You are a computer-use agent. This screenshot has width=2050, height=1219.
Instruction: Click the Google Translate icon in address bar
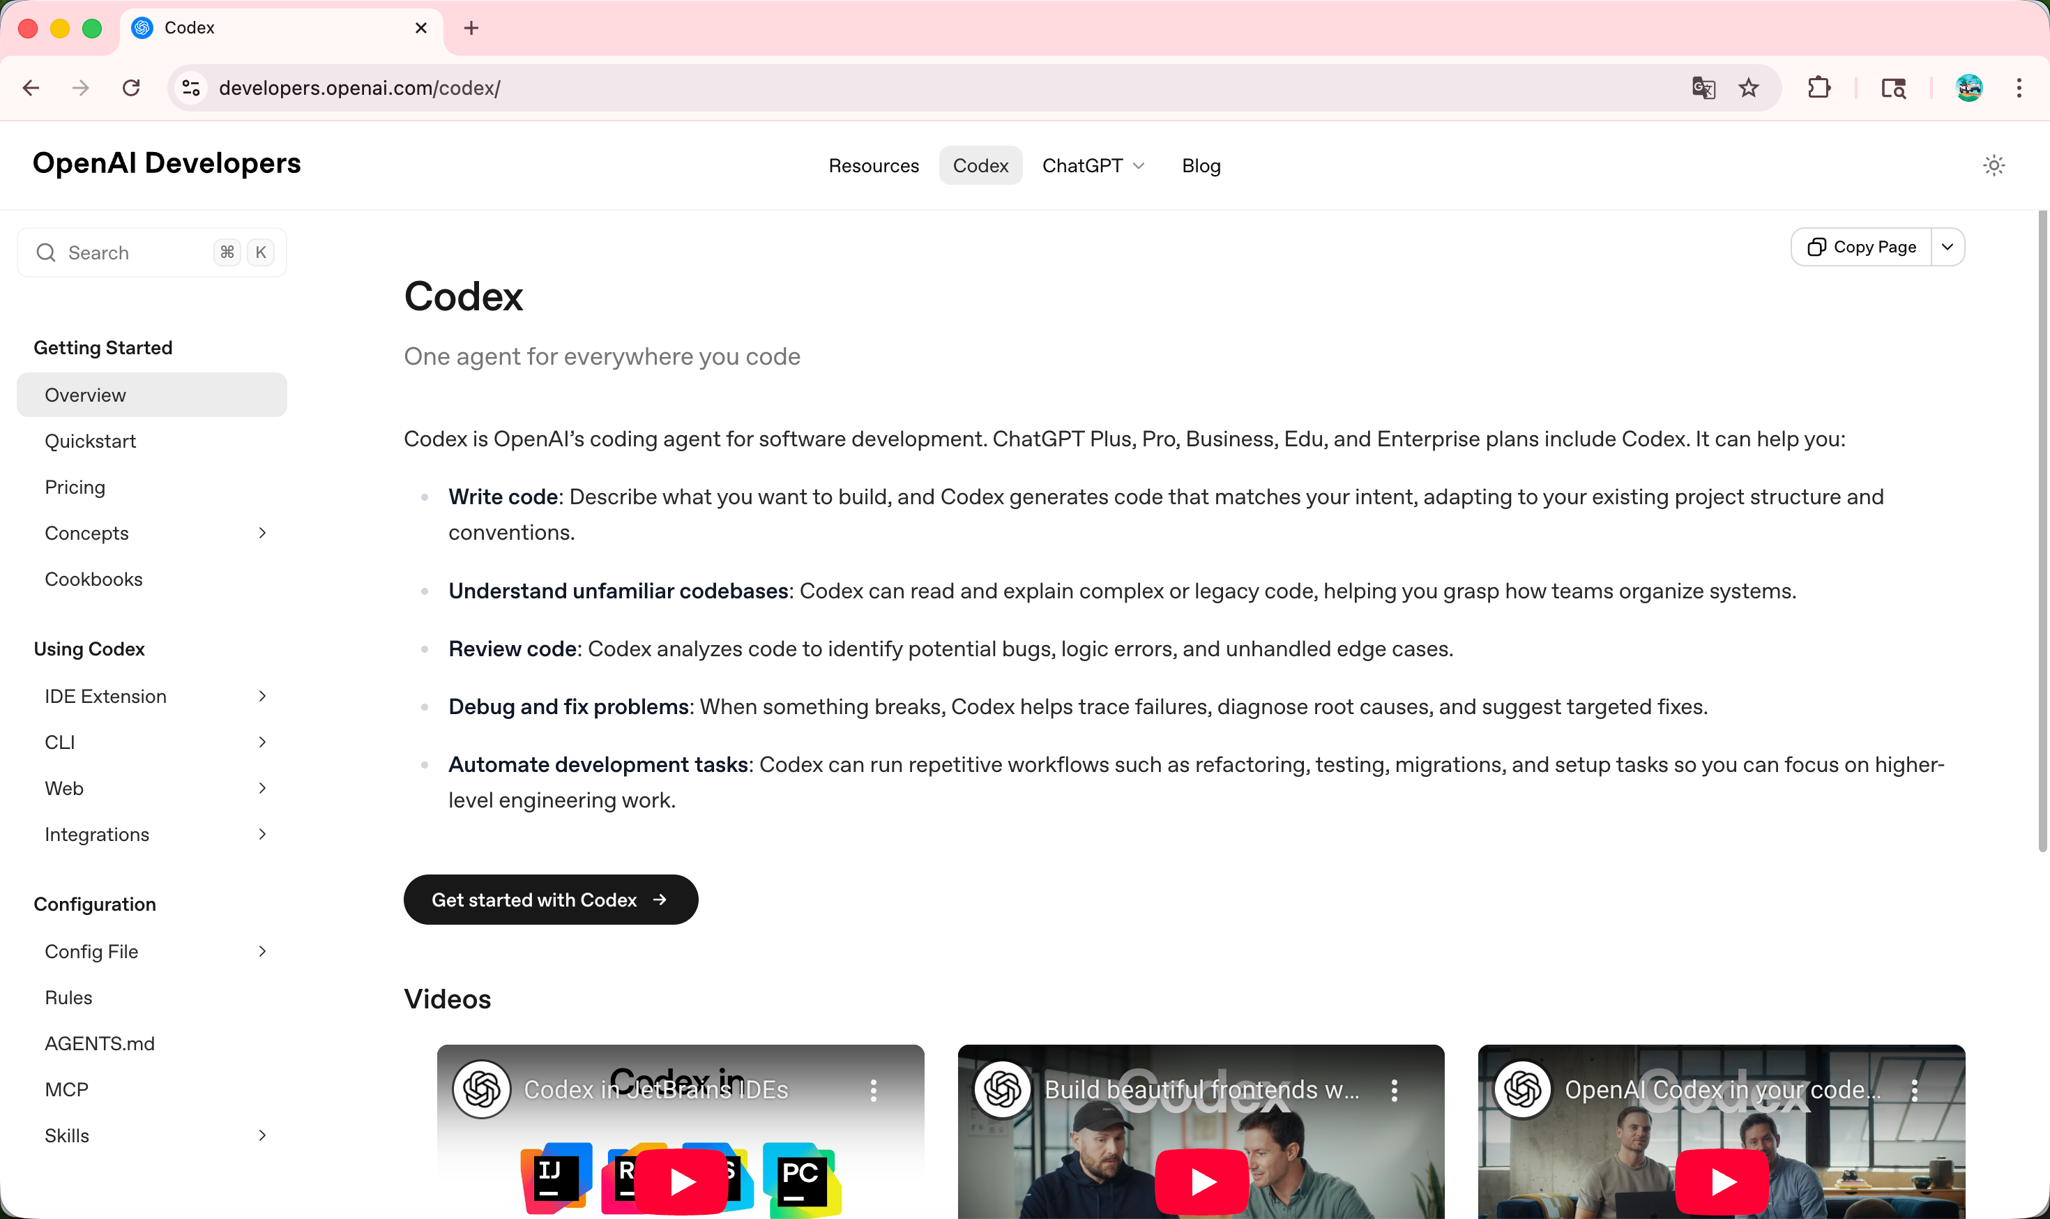click(x=1703, y=88)
